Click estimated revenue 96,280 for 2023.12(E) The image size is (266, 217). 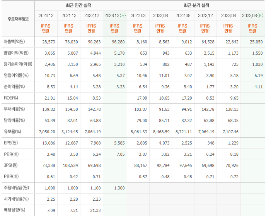point(118,42)
